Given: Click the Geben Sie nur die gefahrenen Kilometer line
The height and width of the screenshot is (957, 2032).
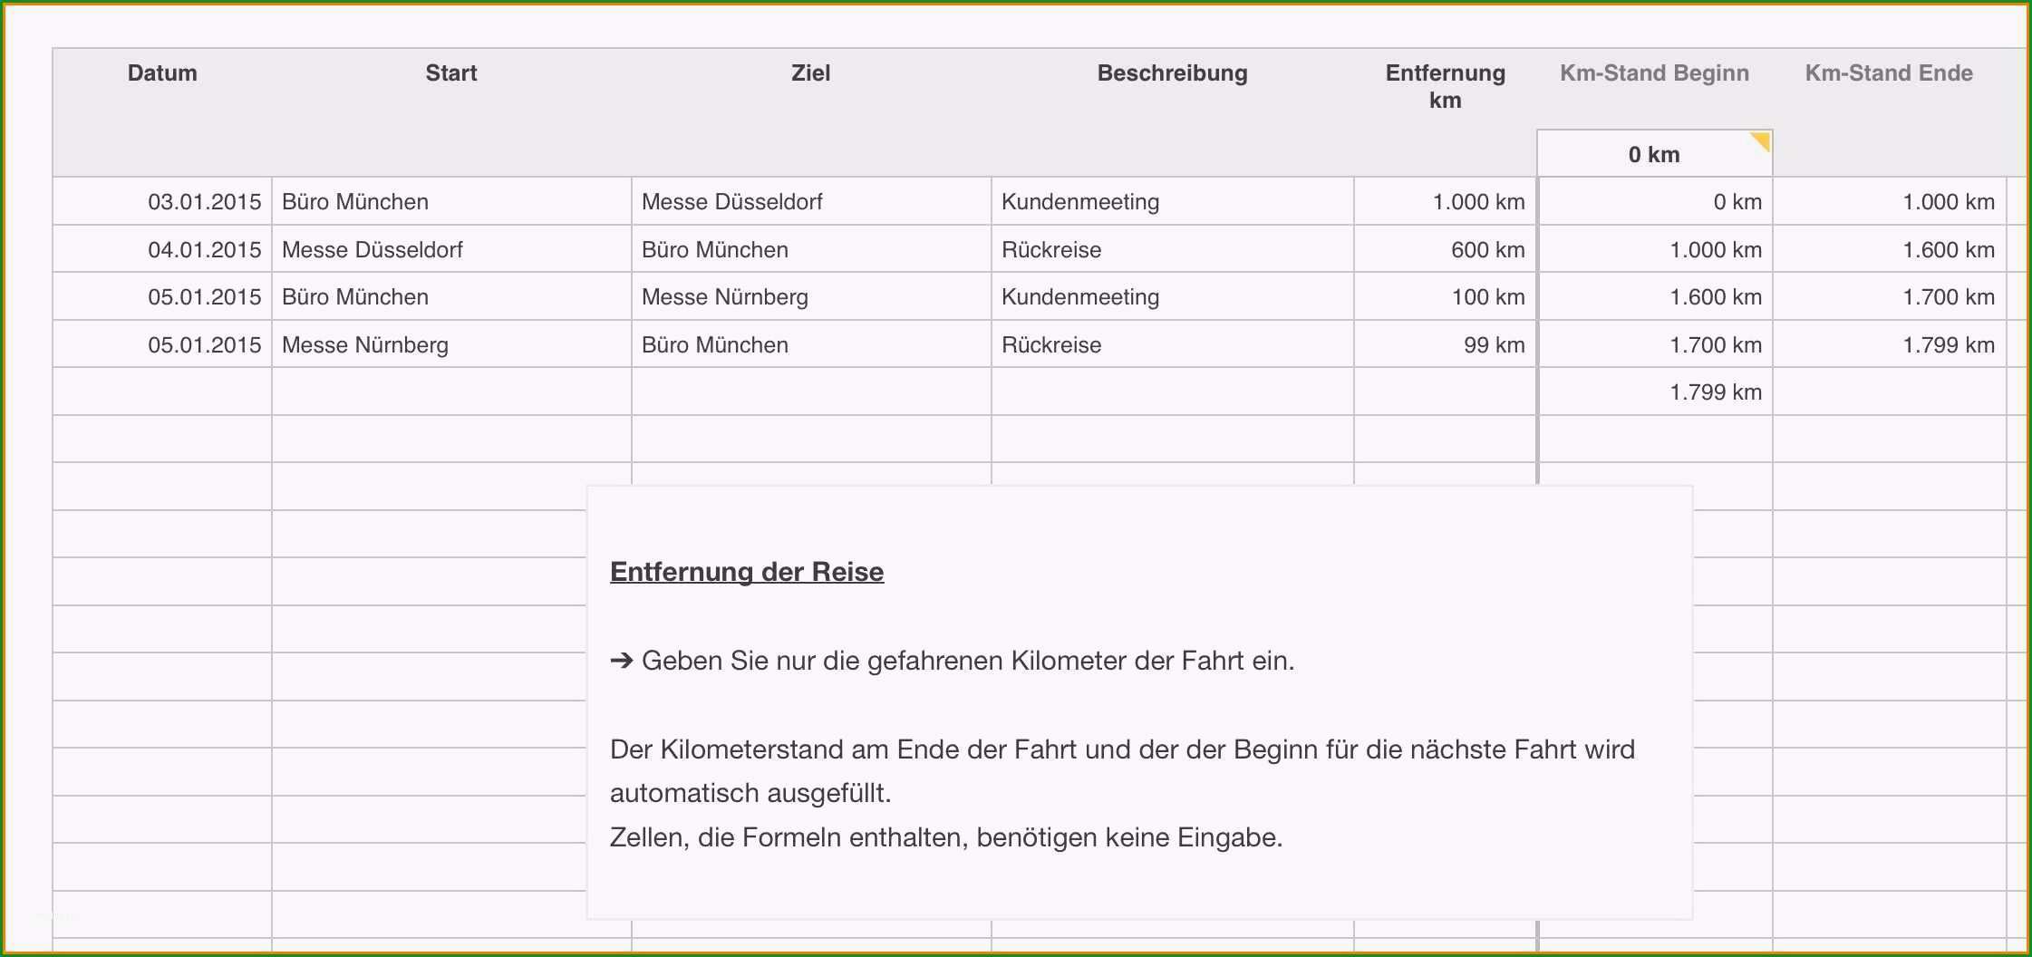Looking at the screenshot, I should point(952,661).
